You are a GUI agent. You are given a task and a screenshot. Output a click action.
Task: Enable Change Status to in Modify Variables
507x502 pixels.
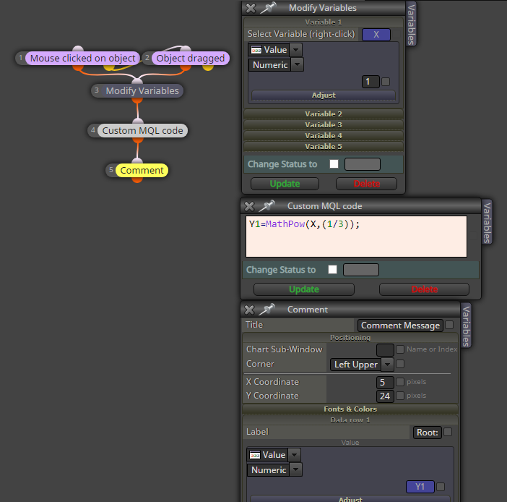[334, 164]
